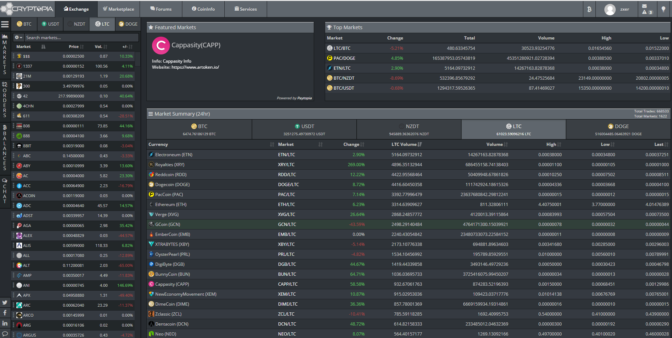Open the Facebook link icon

point(5,313)
